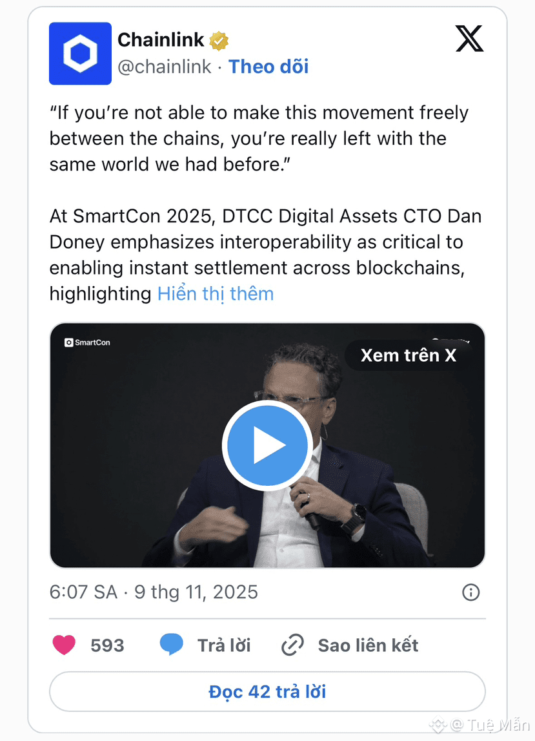Open the "Đọc 42 trả lời" button

[267, 692]
